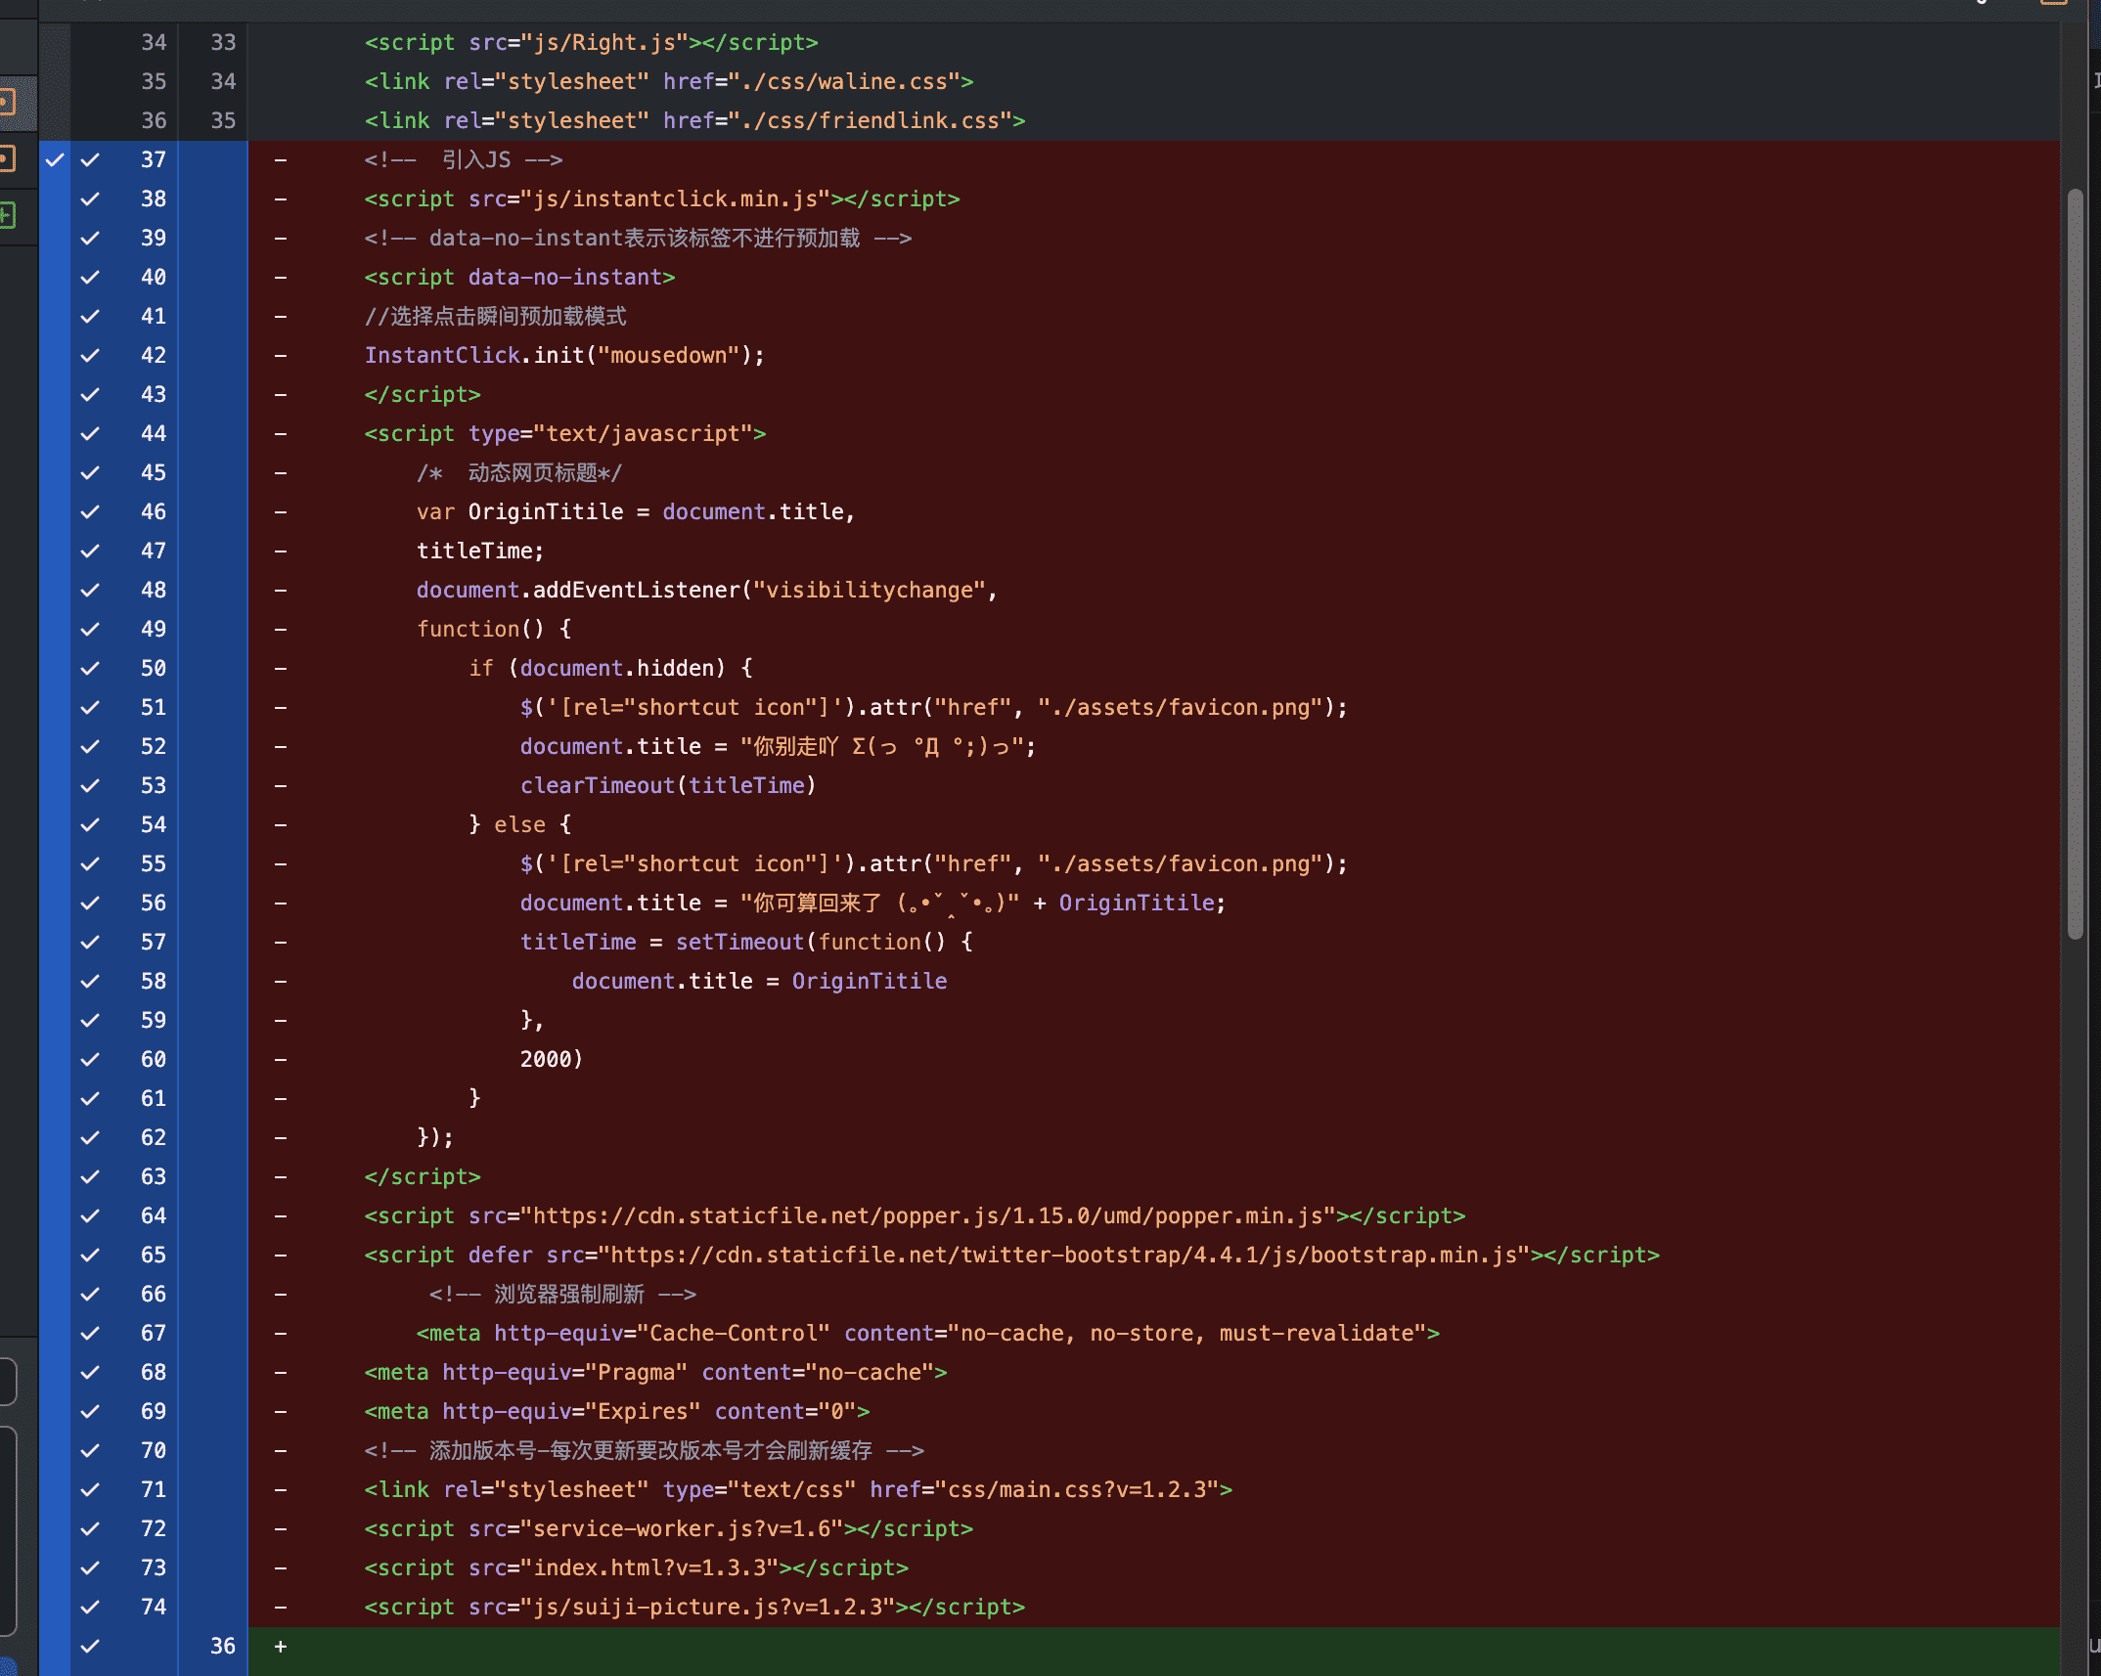Uncheck the line 37 selection checkmark

(90, 159)
